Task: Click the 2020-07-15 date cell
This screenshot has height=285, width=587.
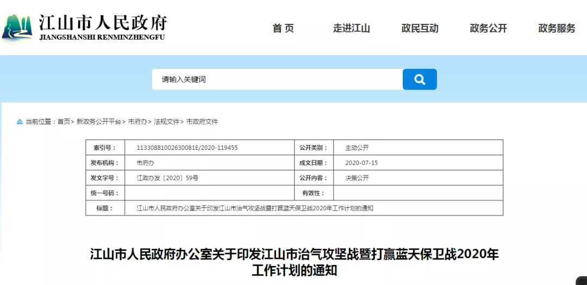Action: 361,163
